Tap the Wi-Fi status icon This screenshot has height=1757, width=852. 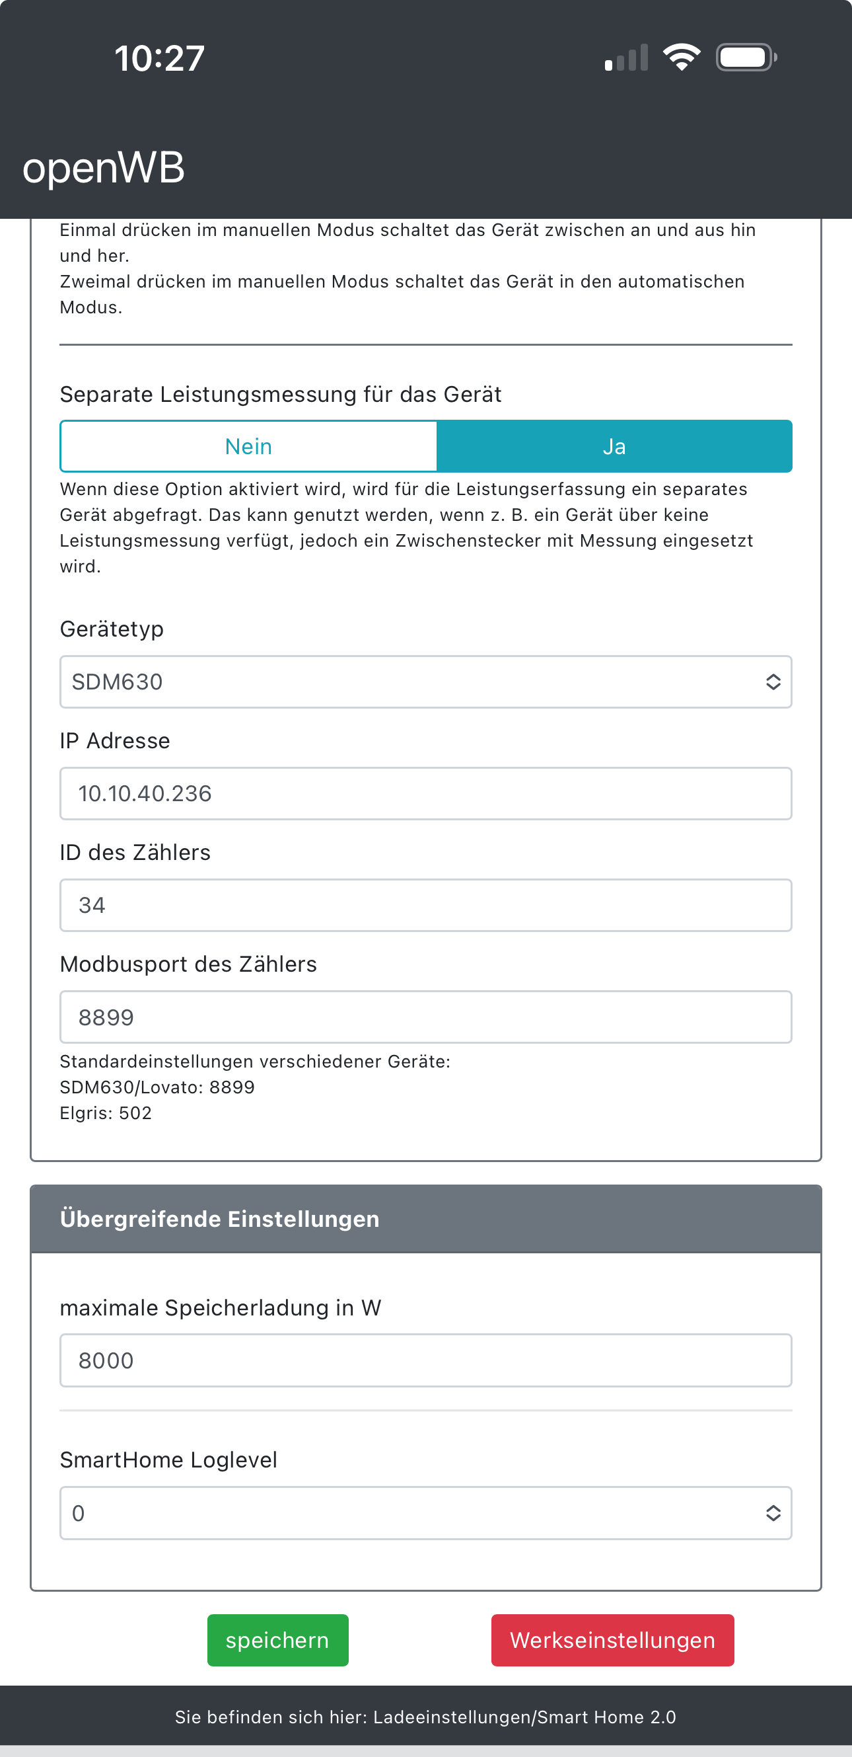click(682, 58)
